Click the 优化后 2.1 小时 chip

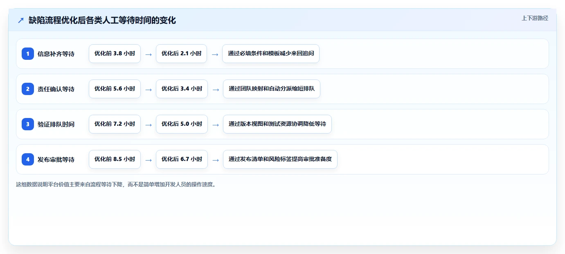click(x=181, y=54)
